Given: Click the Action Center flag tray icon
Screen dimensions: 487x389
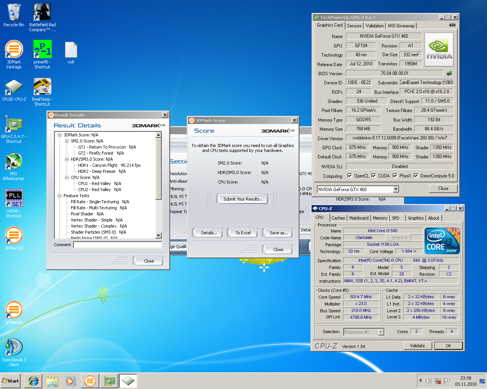Looking at the screenshot, I should 447,381.
